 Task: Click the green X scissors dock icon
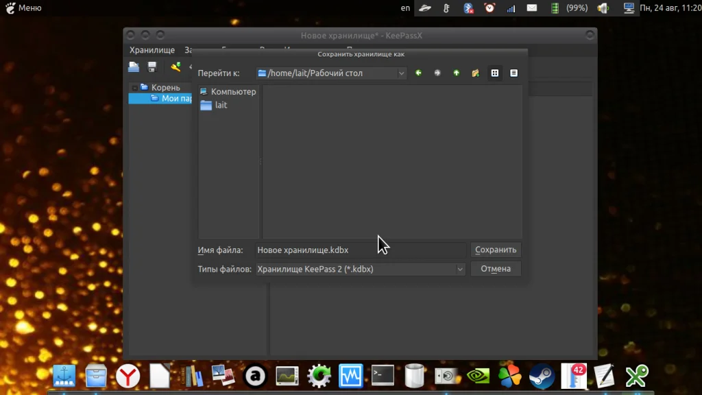click(x=637, y=375)
